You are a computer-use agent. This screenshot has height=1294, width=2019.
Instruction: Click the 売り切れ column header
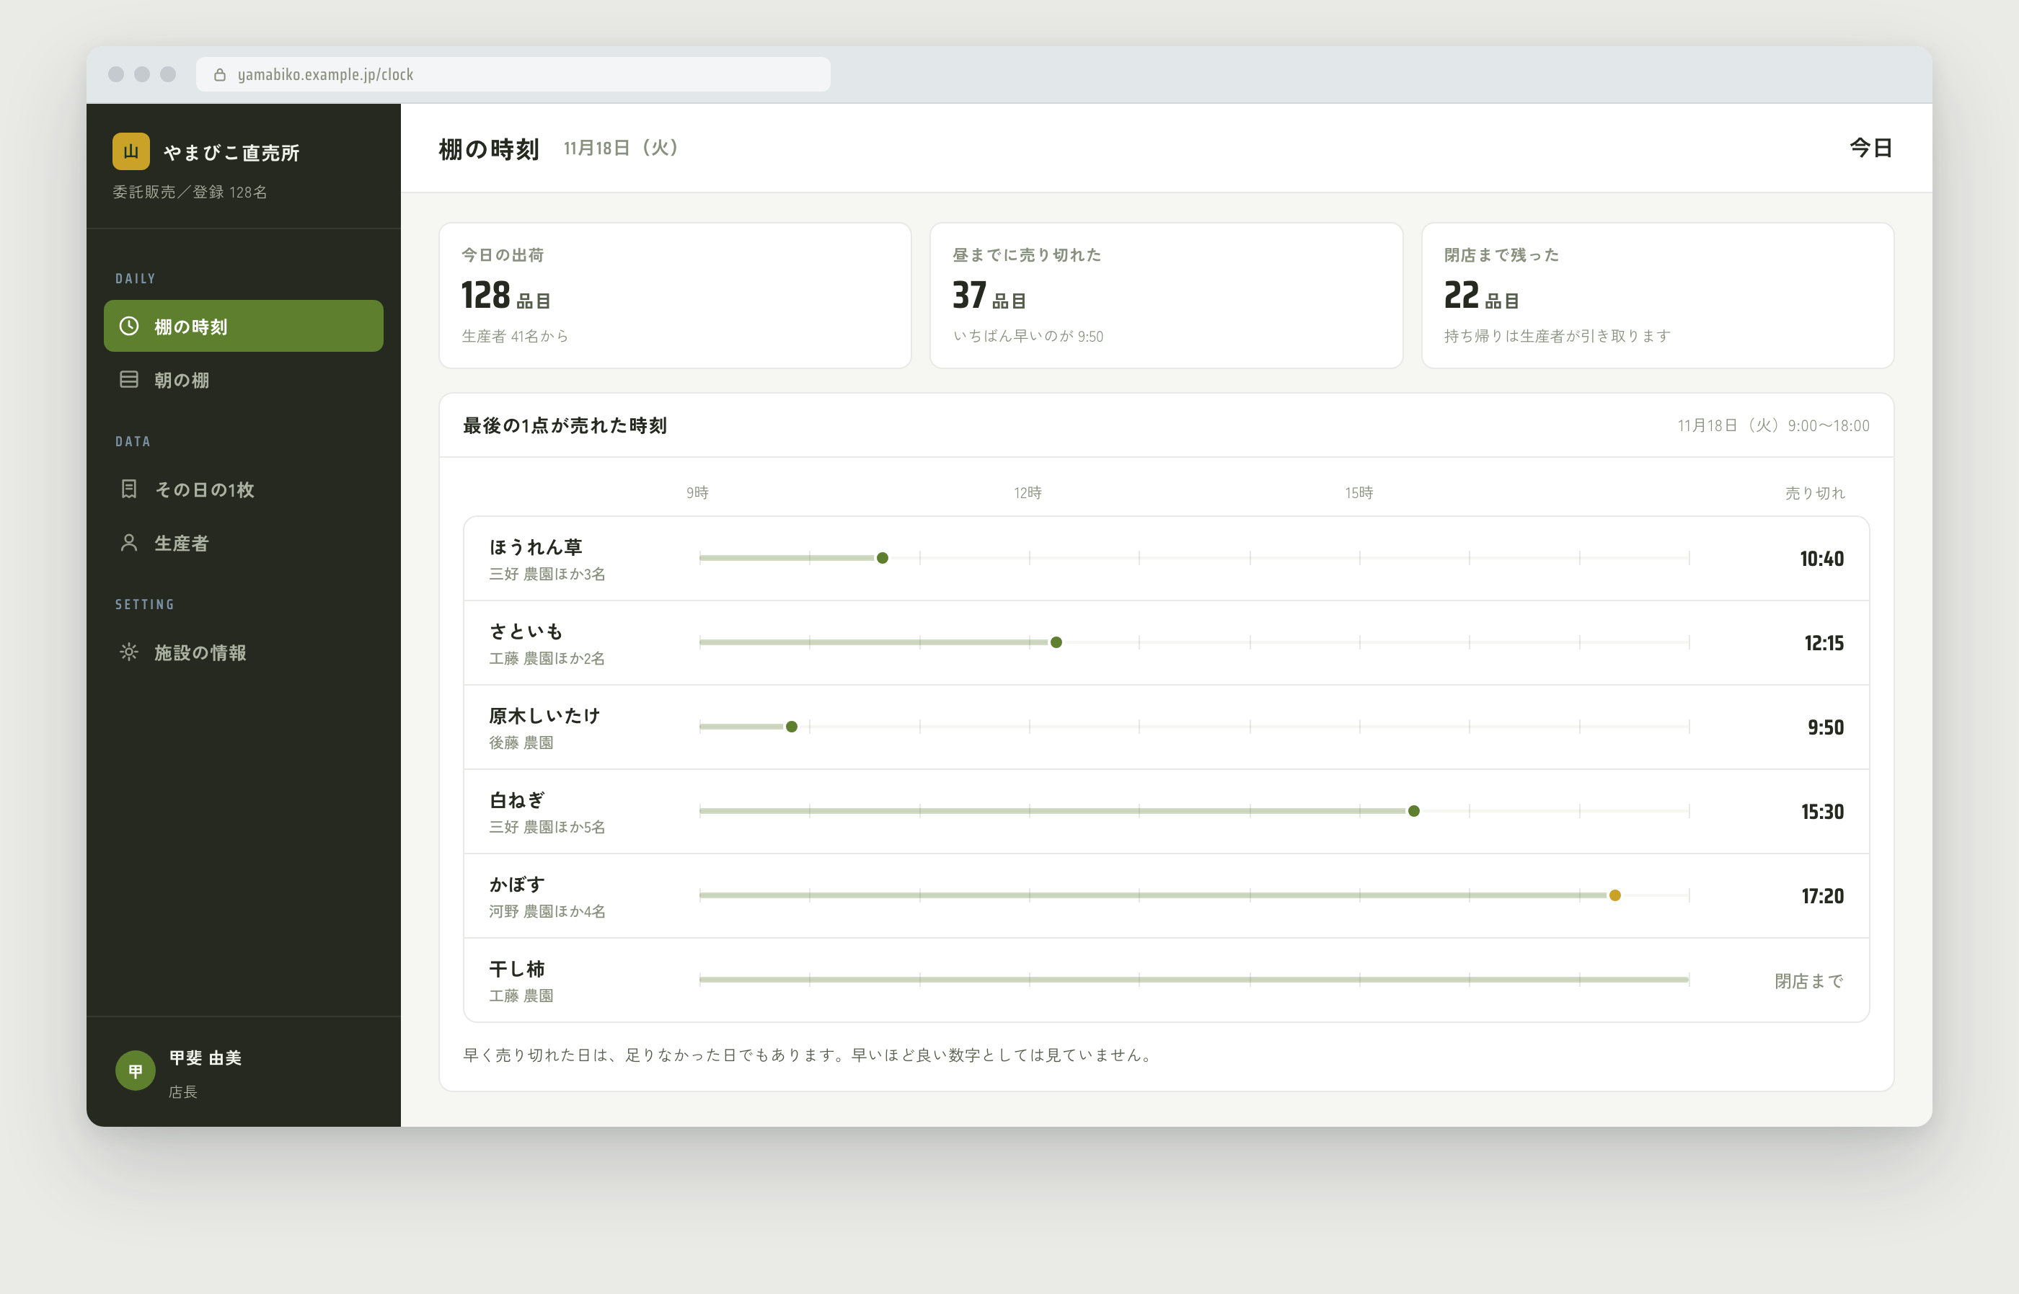pos(1815,493)
